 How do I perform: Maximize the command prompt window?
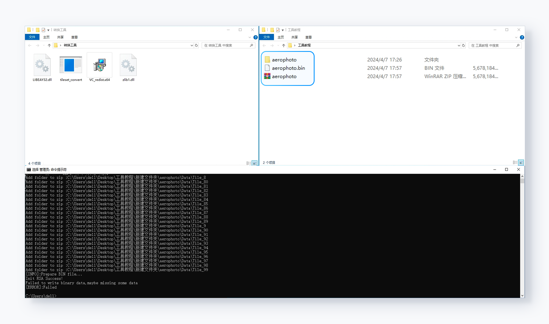pyautogui.click(x=506, y=170)
